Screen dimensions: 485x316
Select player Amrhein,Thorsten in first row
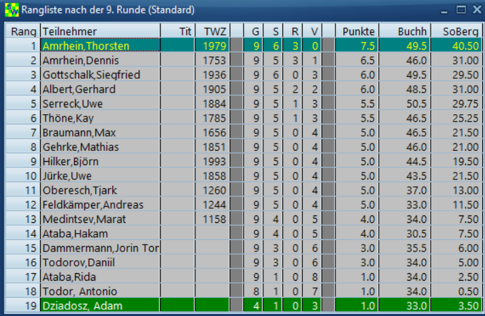tap(100, 46)
